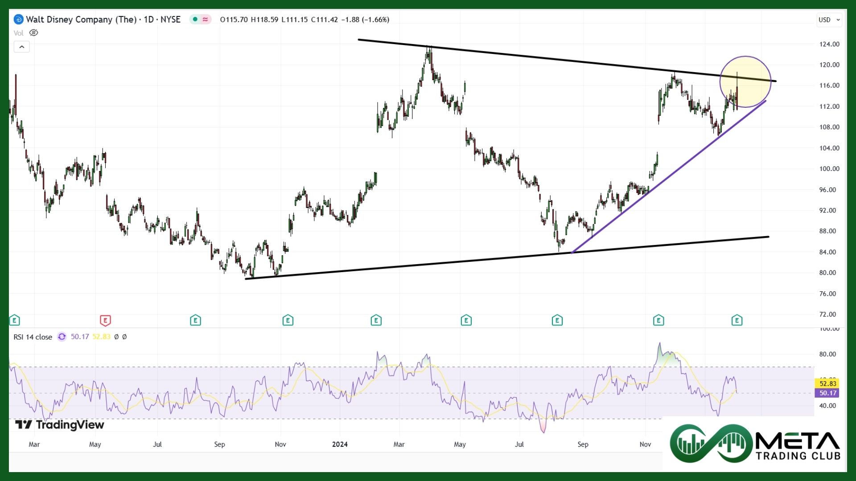Click the first earnings marker near Mar
This screenshot has width=856, height=481.
click(x=14, y=320)
